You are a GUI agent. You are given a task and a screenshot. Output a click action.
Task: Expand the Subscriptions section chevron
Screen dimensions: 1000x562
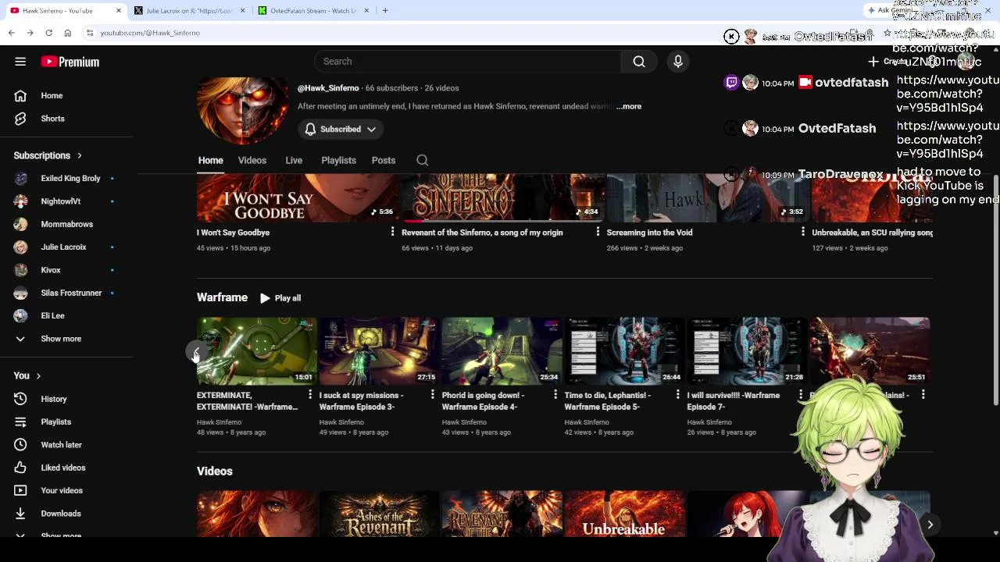click(x=79, y=155)
